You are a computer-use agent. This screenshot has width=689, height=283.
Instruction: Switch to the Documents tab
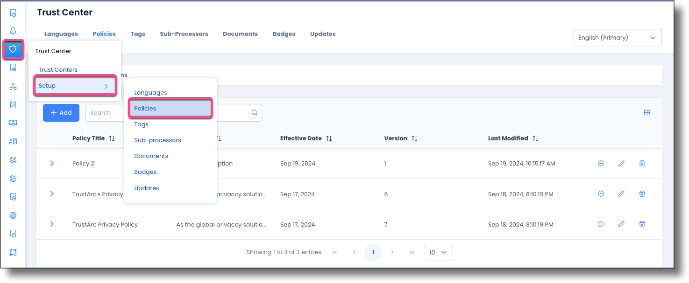tap(240, 34)
